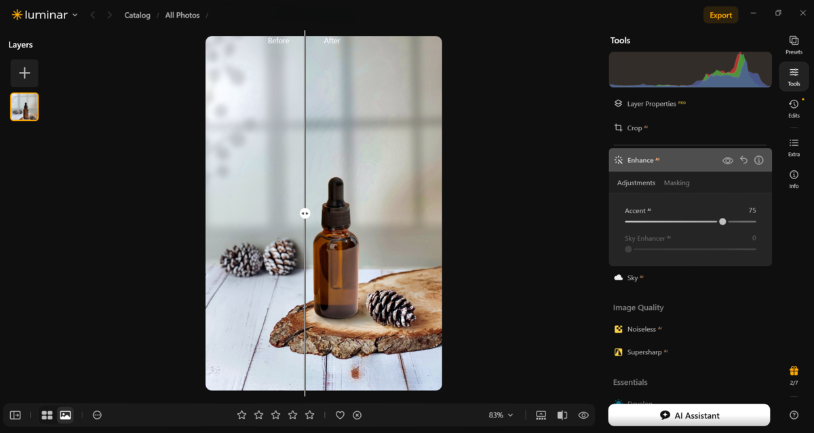Image resolution: width=814 pixels, height=433 pixels.
Task: Rate photo one star
Action: 241,415
